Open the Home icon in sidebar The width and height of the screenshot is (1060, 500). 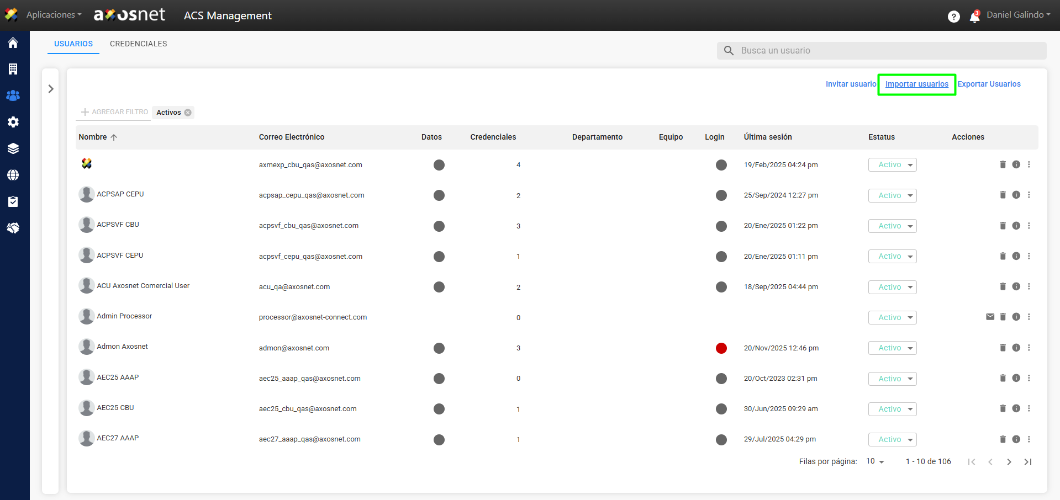click(x=13, y=43)
